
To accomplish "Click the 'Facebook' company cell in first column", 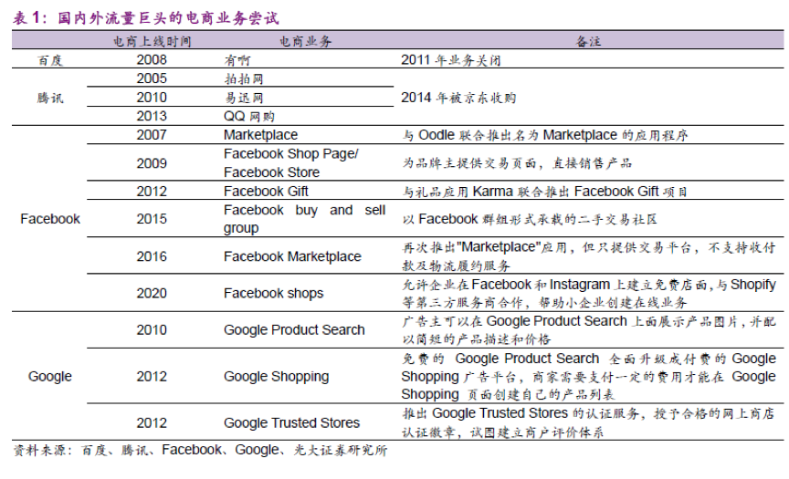I will pyautogui.click(x=50, y=219).
